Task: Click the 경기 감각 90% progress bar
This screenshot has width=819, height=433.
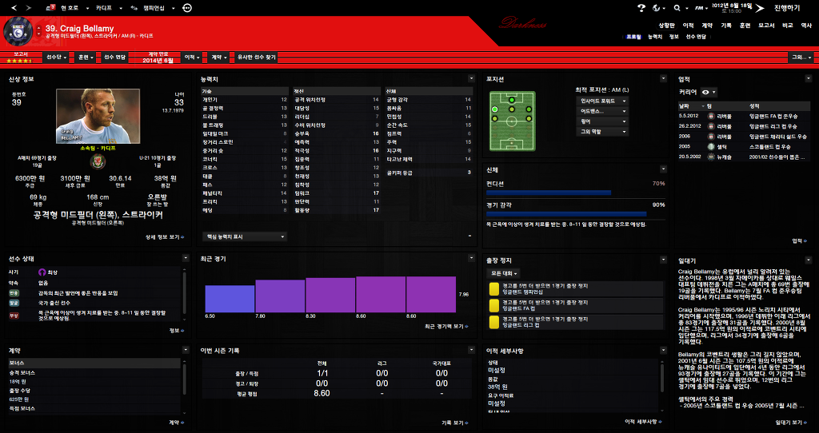Action: (566, 214)
